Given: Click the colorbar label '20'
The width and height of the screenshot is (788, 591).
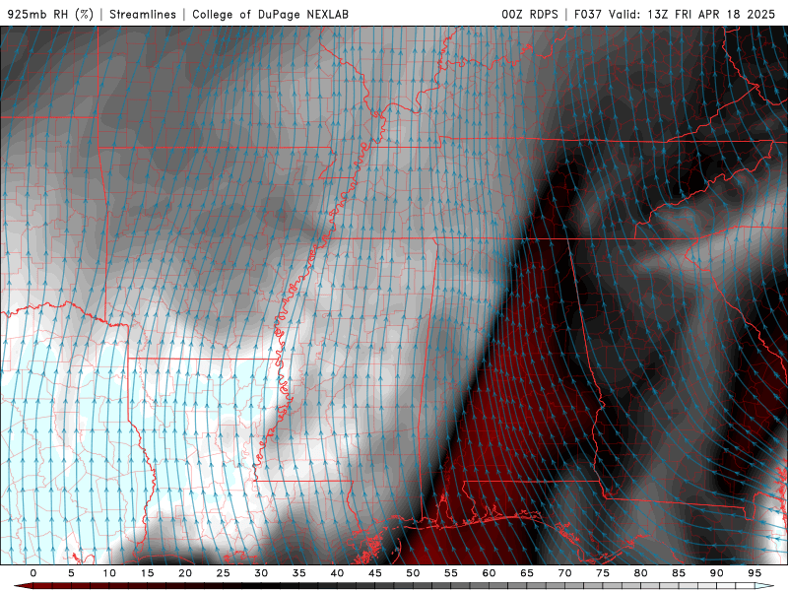Looking at the screenshot, I should pyautogui.click(x=185, y=573).
